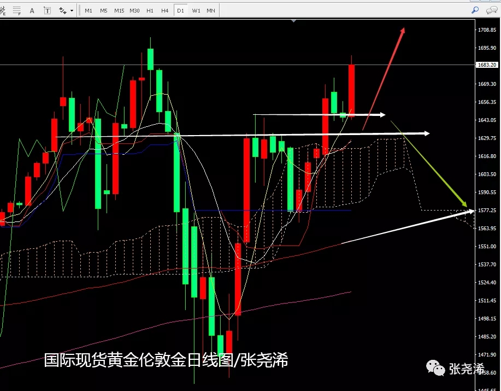Click price scale value 1590.55
The width and height of the screenshot is (501, 391).
[x=487, y=192]
